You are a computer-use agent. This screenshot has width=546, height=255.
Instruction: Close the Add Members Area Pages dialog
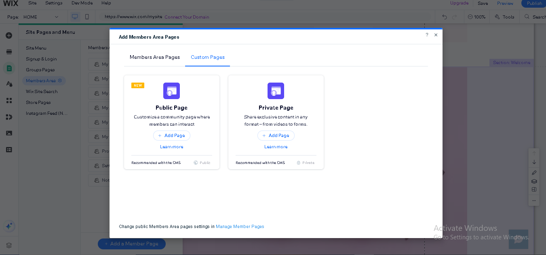click(x=436, y=35)
